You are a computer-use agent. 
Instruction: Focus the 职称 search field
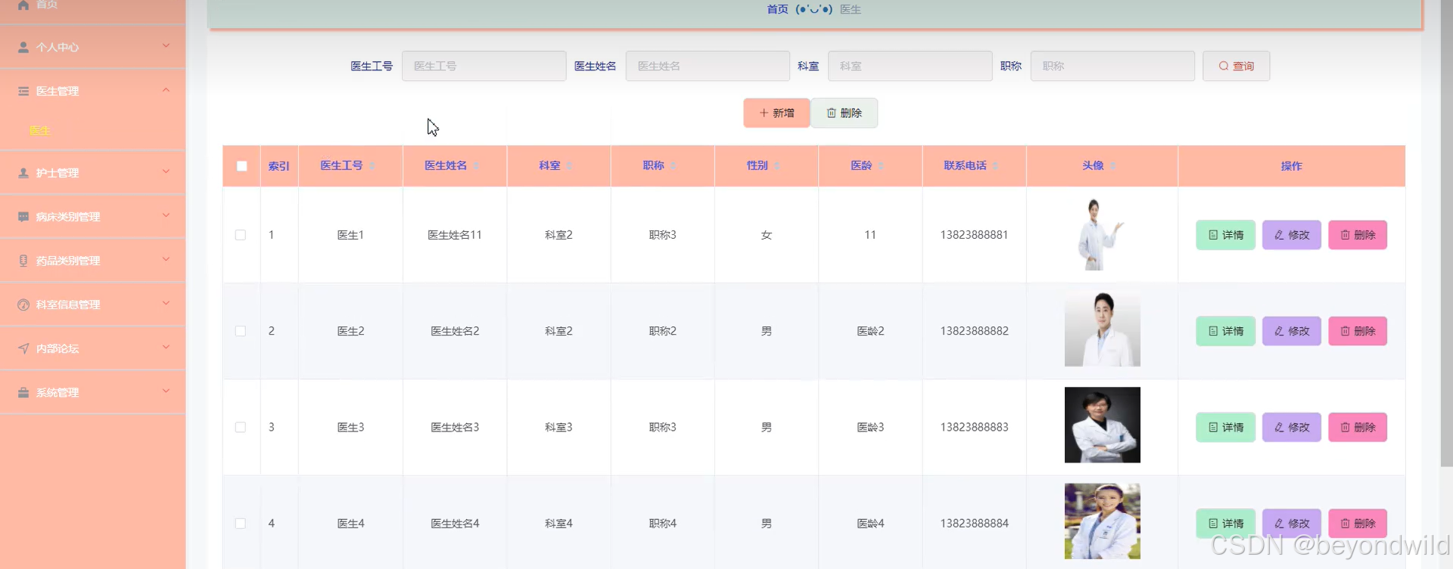1112,66
